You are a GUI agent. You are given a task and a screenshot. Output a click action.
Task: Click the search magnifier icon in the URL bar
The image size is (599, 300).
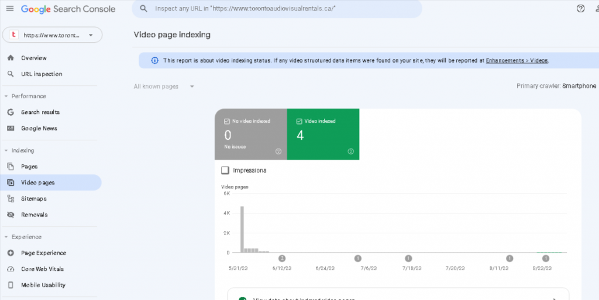pos(144,8)
